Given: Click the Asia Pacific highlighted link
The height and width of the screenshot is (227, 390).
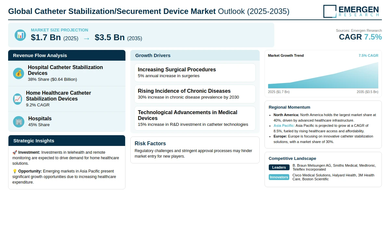Looking at the screenshot, I should 284,125.
